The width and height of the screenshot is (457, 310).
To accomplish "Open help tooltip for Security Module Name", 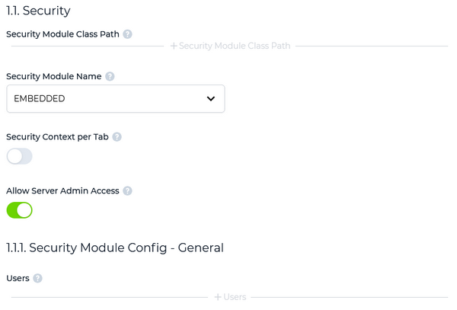I will (110, 76).
